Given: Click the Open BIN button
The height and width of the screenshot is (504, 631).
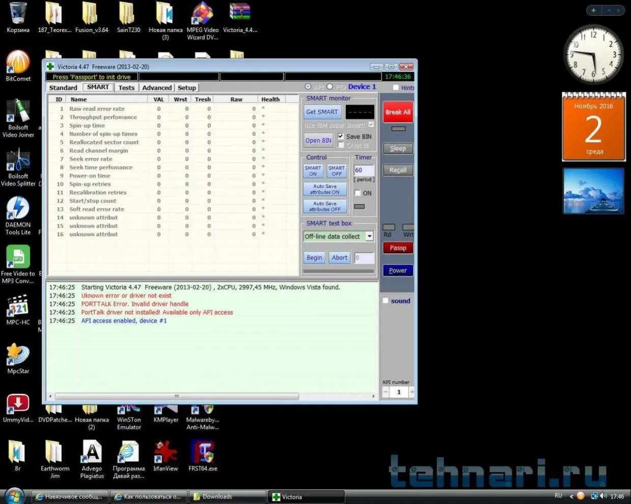Looking at the screenshot, I should [x=318, y=140].
